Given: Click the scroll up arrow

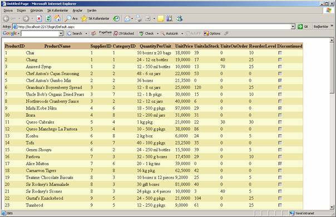Looking at the screenshot, I should point(332,40).
